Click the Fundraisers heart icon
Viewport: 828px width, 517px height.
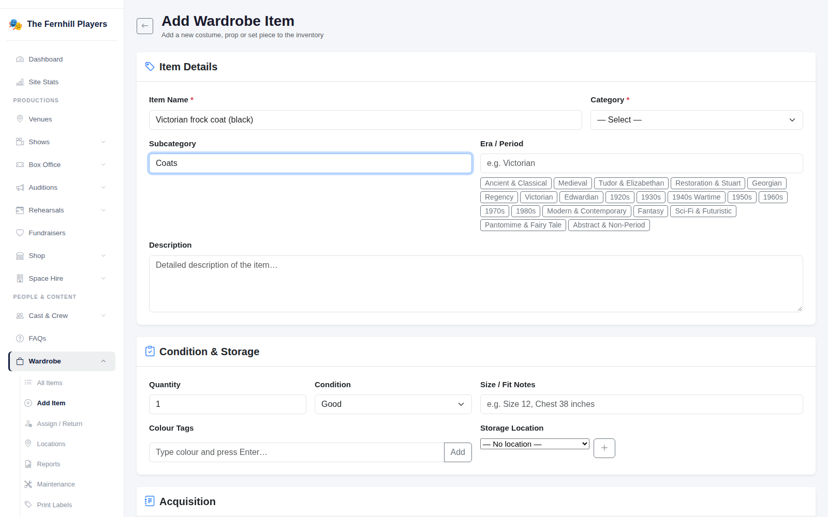(x=20, y=233)
